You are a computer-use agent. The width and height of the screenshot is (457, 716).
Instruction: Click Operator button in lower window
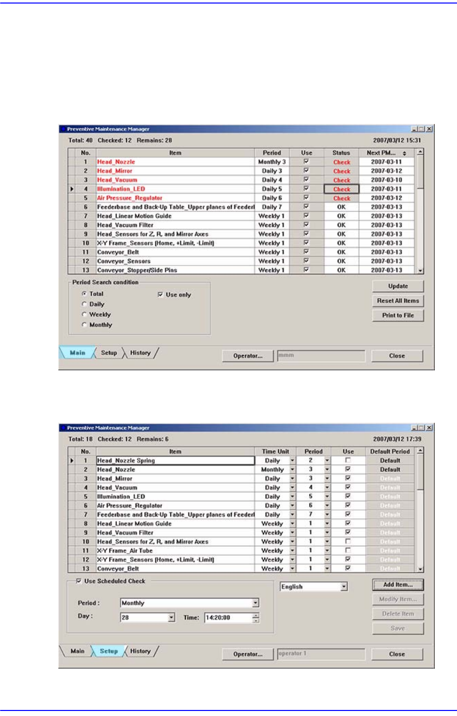[x=248, y=654]
